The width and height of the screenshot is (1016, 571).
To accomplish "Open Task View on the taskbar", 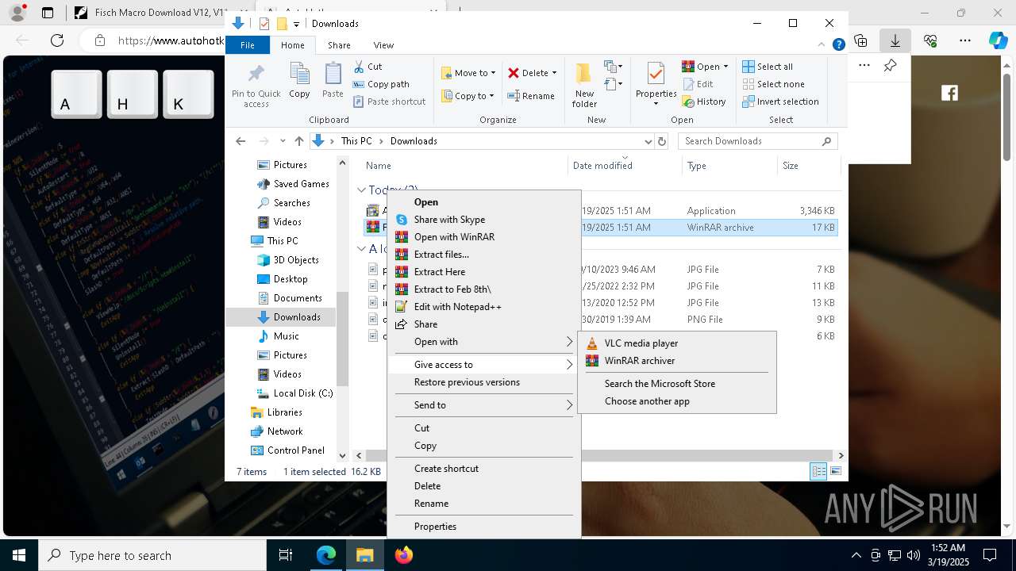I will click(287, 555).
